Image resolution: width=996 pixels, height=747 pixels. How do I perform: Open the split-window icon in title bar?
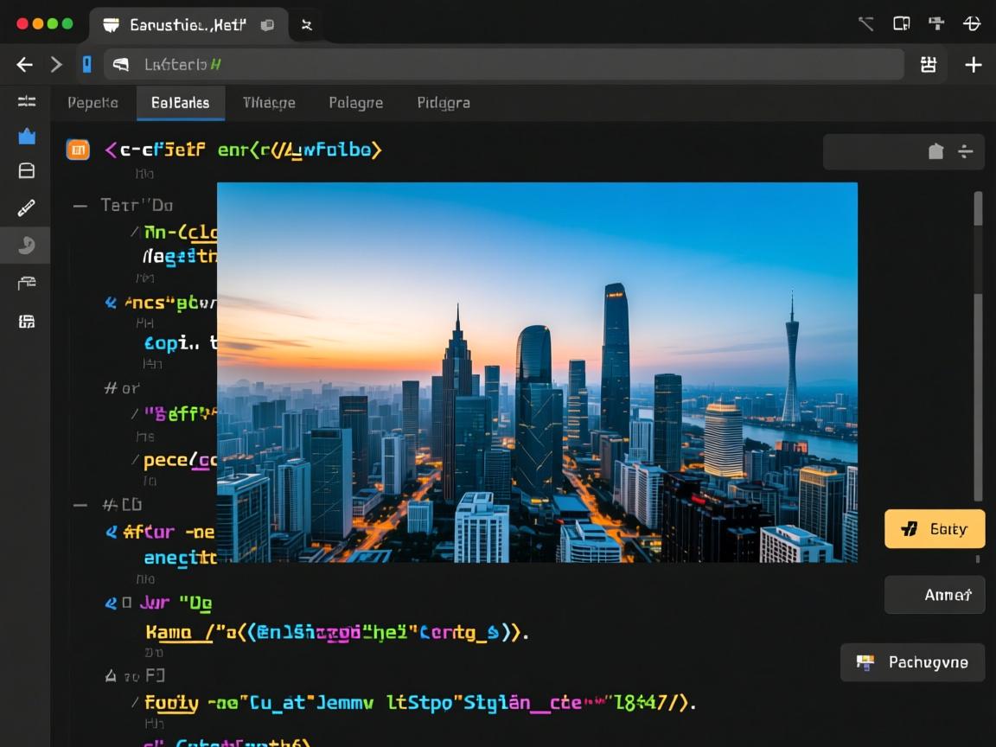(902, 23)
